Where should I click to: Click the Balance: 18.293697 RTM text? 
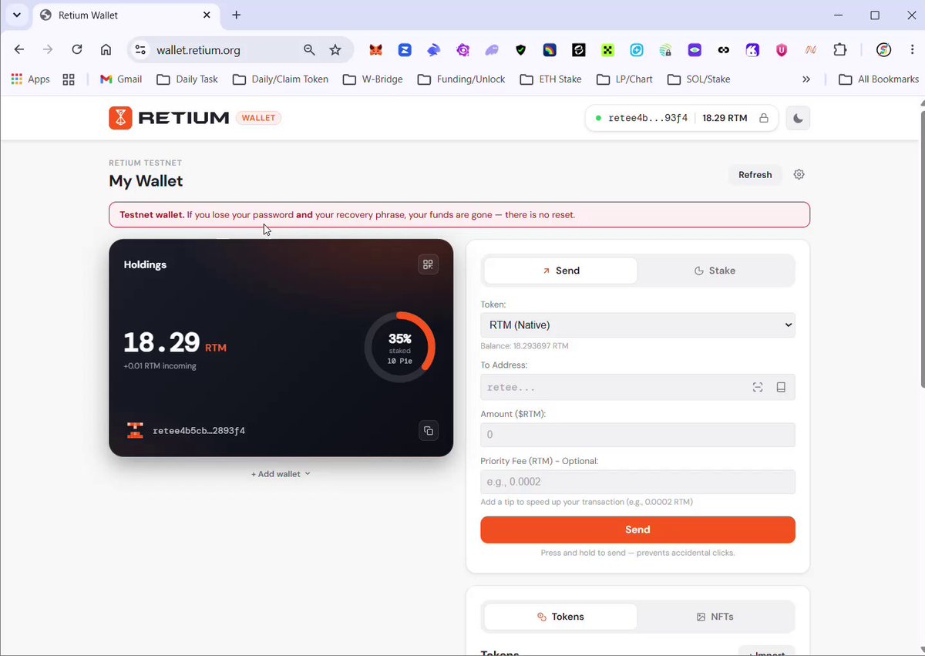[x=524, y=346]
